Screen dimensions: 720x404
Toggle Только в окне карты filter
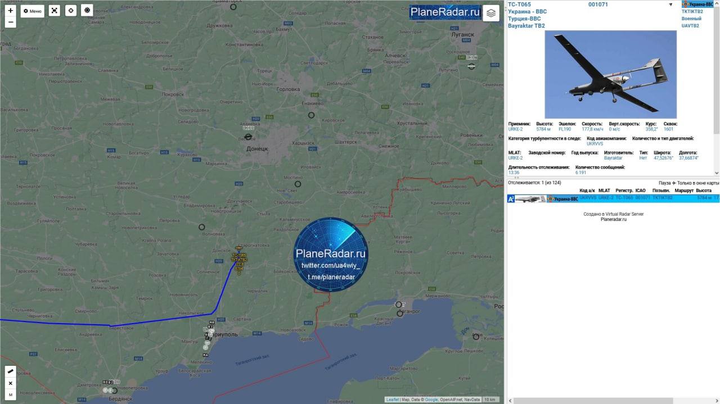coord(697,183)
